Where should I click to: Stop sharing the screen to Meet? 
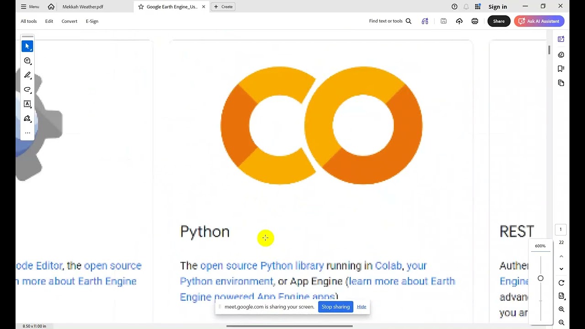pos(335,307)
